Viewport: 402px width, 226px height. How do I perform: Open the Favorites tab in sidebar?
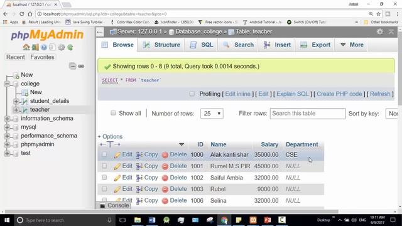[42, 57]
